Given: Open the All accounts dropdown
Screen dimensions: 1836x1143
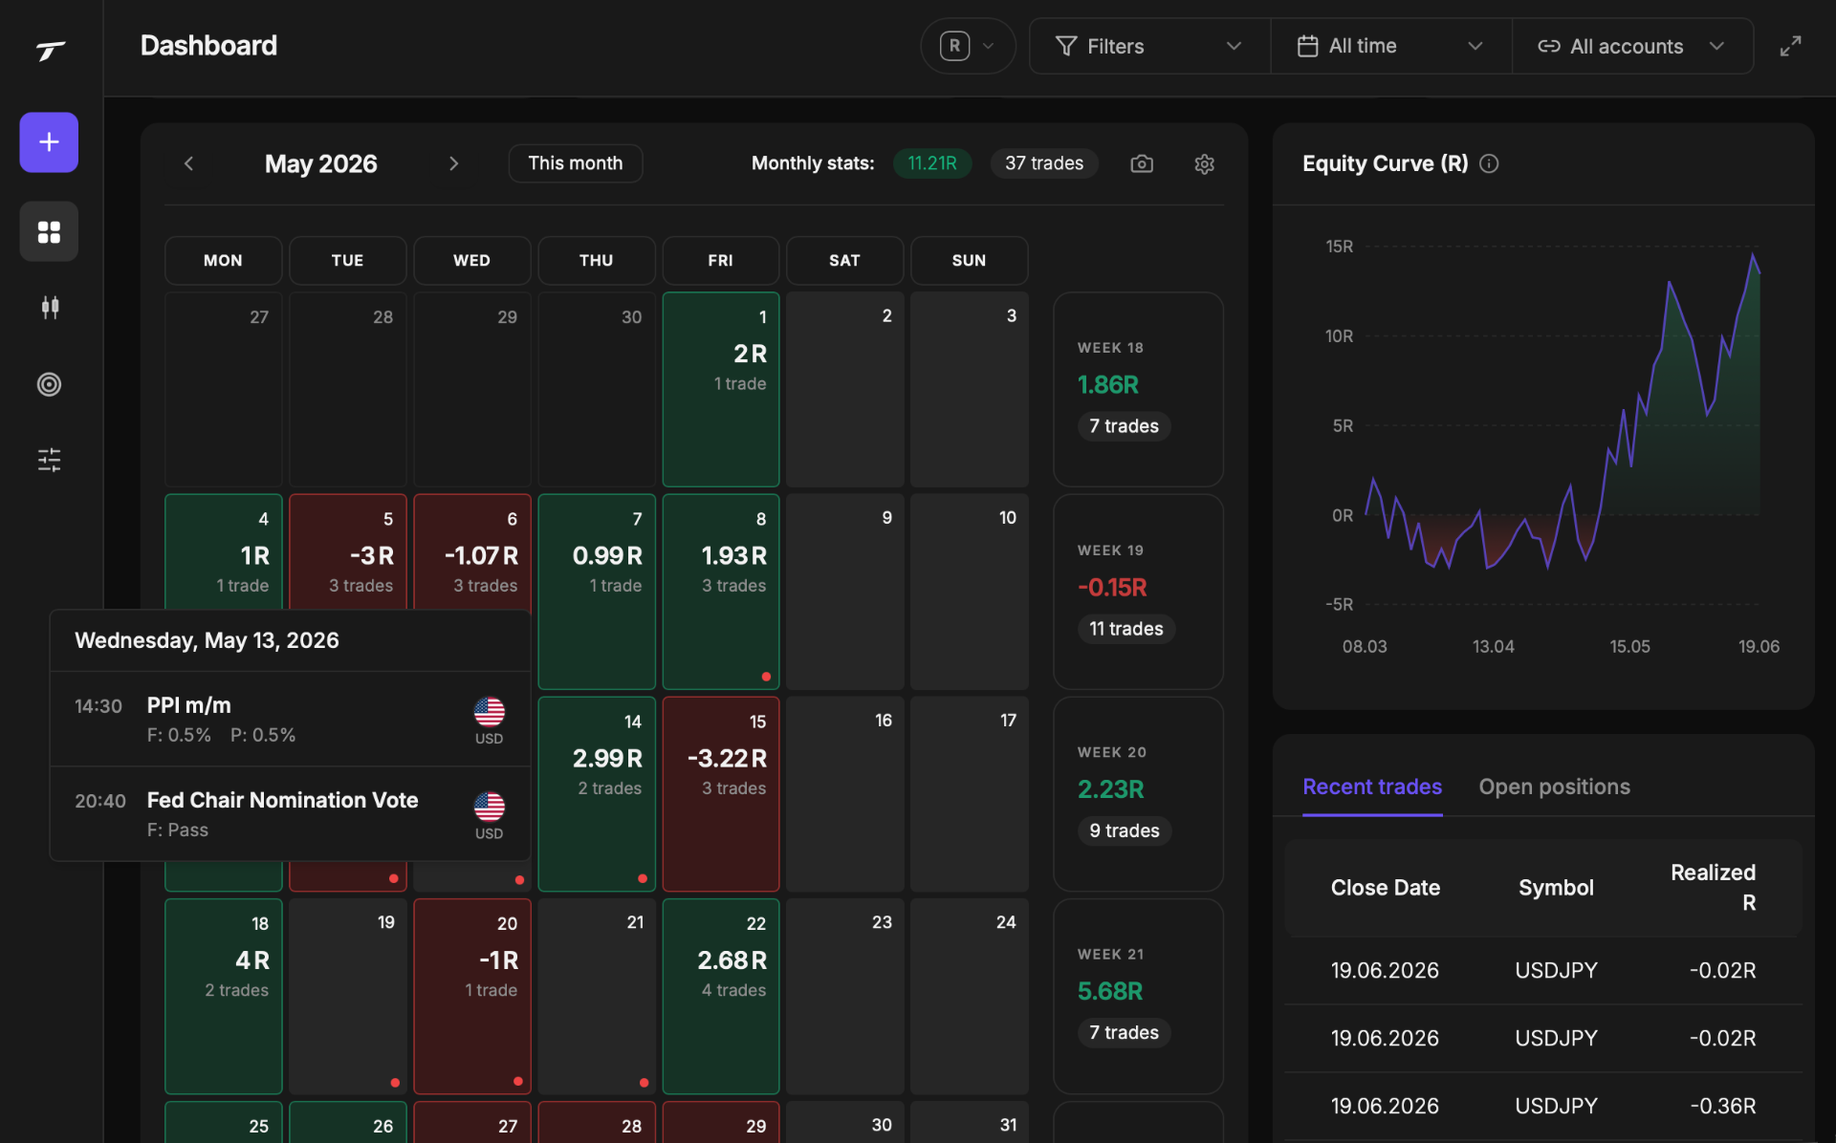Looking at the screenshot, I should 1632,46.
